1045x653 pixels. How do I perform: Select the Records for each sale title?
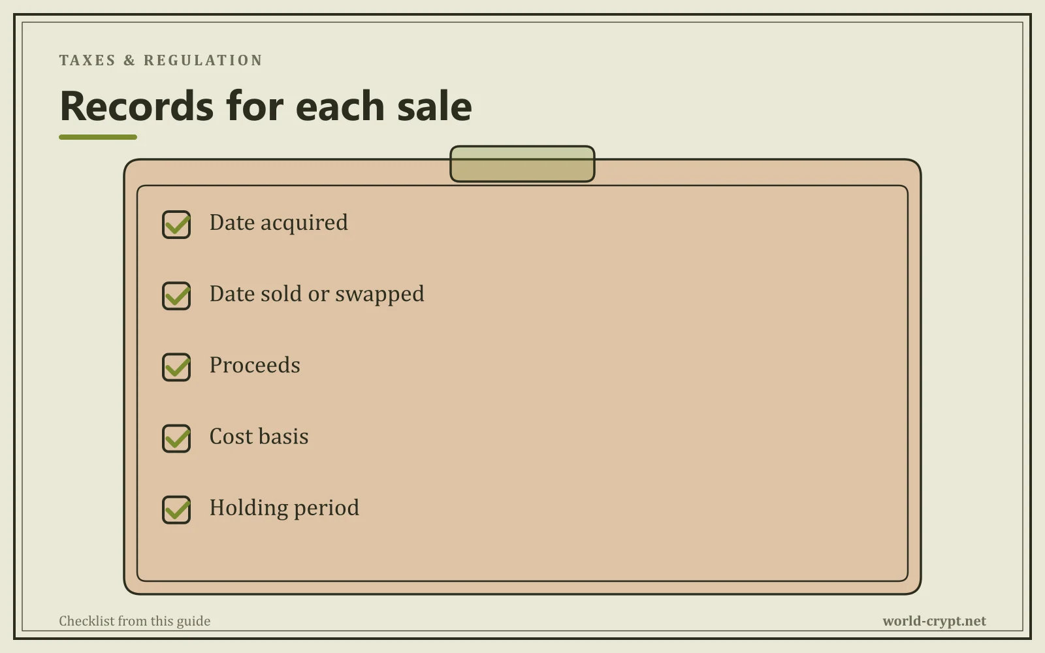pyautogui.click(x=266, y=106)
